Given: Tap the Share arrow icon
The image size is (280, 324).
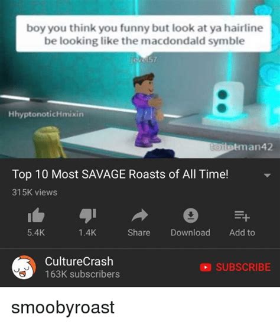Looking at the screenshot, I should click(140, 215).
